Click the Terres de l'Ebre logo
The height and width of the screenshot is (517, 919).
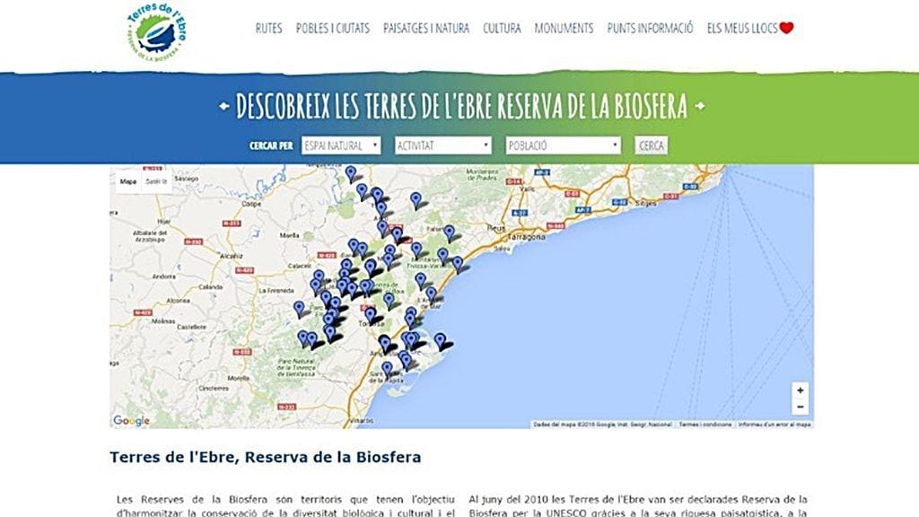click(x=157, y=31)
